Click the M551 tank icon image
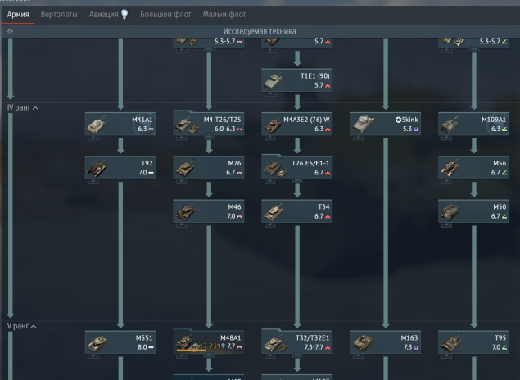This screenshot has width=520, height=380. (x=97, y=343)
